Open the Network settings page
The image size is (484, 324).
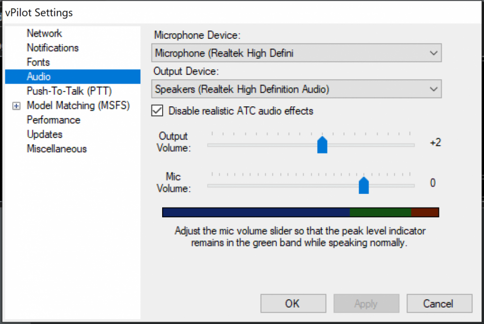point(45,33)
